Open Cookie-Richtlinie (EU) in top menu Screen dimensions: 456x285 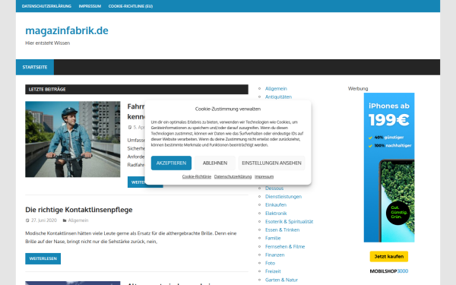coord(131,6)
